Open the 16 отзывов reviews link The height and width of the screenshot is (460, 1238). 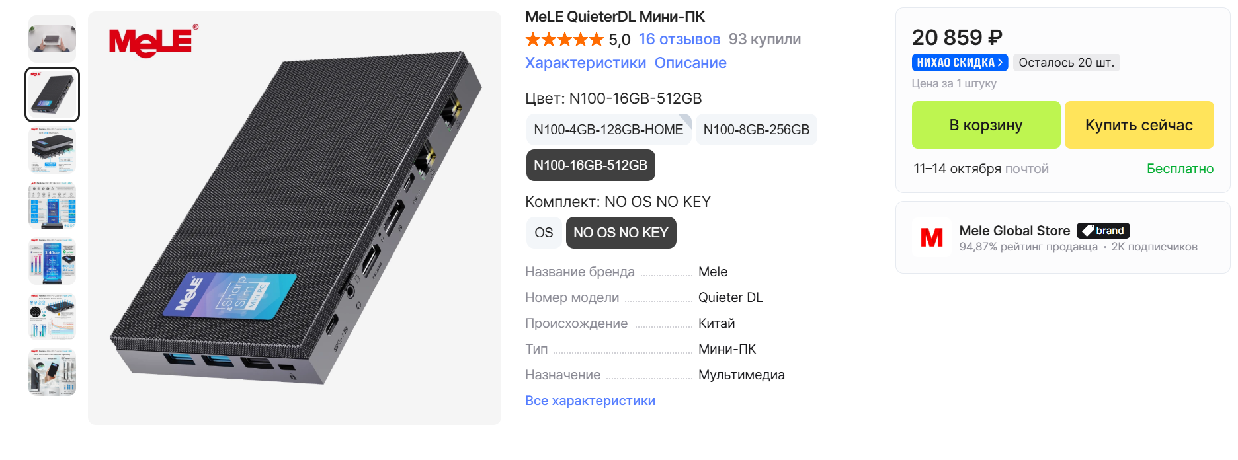pyautogui.click(x=679, y=40)
